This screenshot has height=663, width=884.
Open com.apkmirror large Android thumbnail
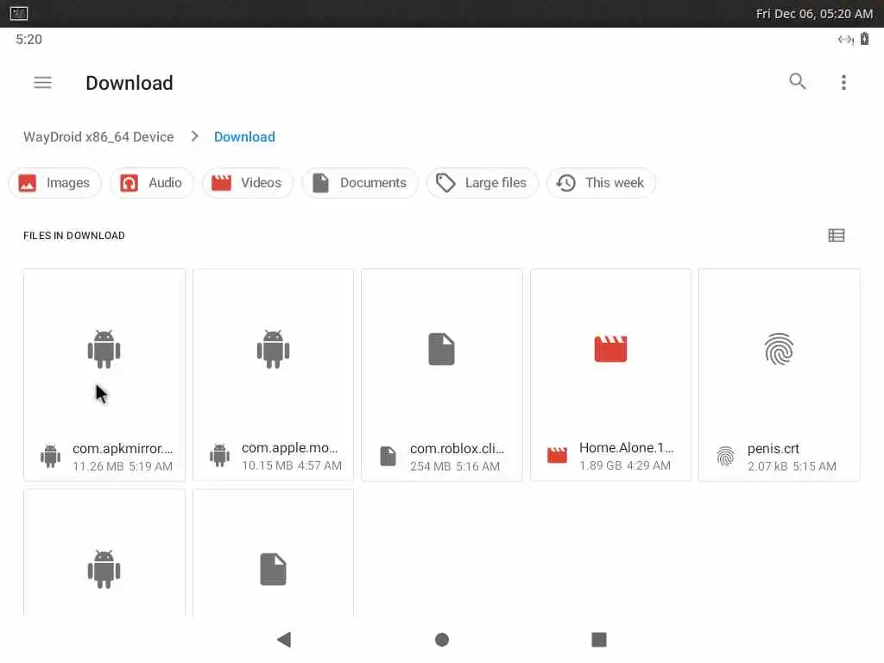[x=104, y=350]
